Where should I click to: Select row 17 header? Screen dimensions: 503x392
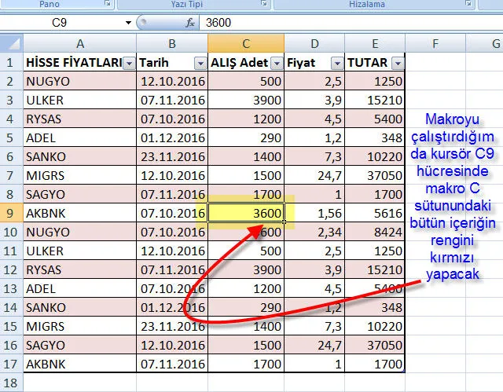[x=11, y=363]
